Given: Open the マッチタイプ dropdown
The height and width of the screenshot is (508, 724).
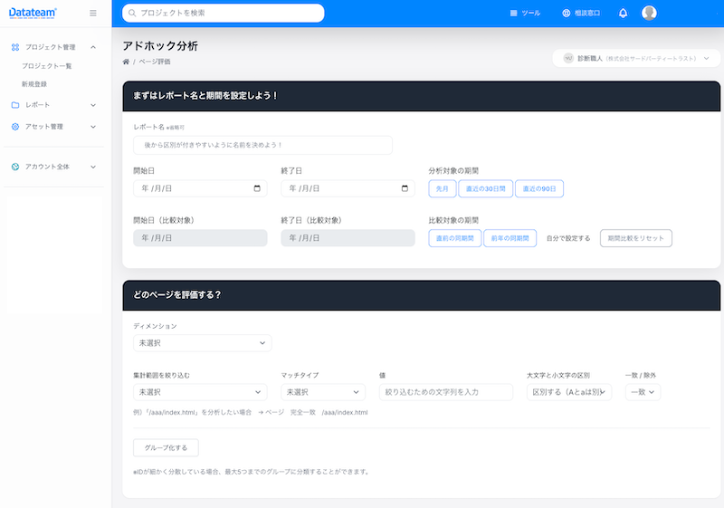Looking at the screenshot, I should (323, 392).
